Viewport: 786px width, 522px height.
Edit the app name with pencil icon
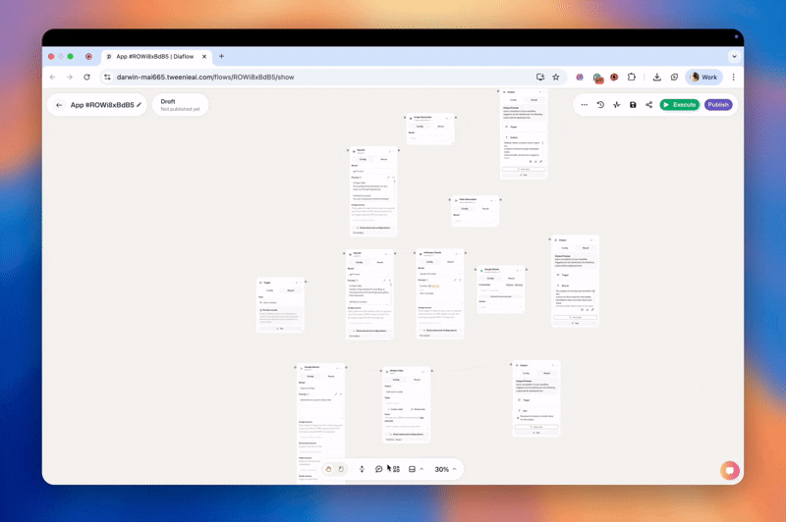[x=140, y=105]
